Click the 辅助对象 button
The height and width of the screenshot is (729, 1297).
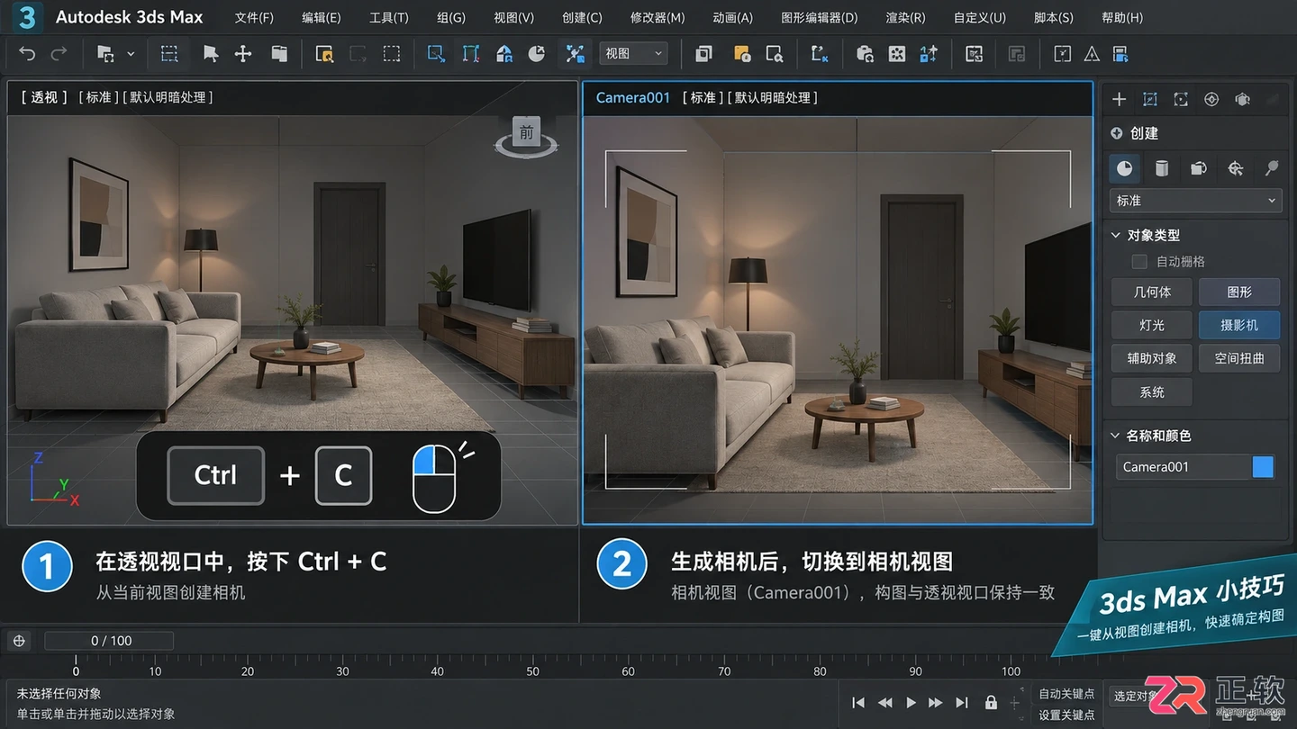pyautogui.click(x=1152, y=358)
